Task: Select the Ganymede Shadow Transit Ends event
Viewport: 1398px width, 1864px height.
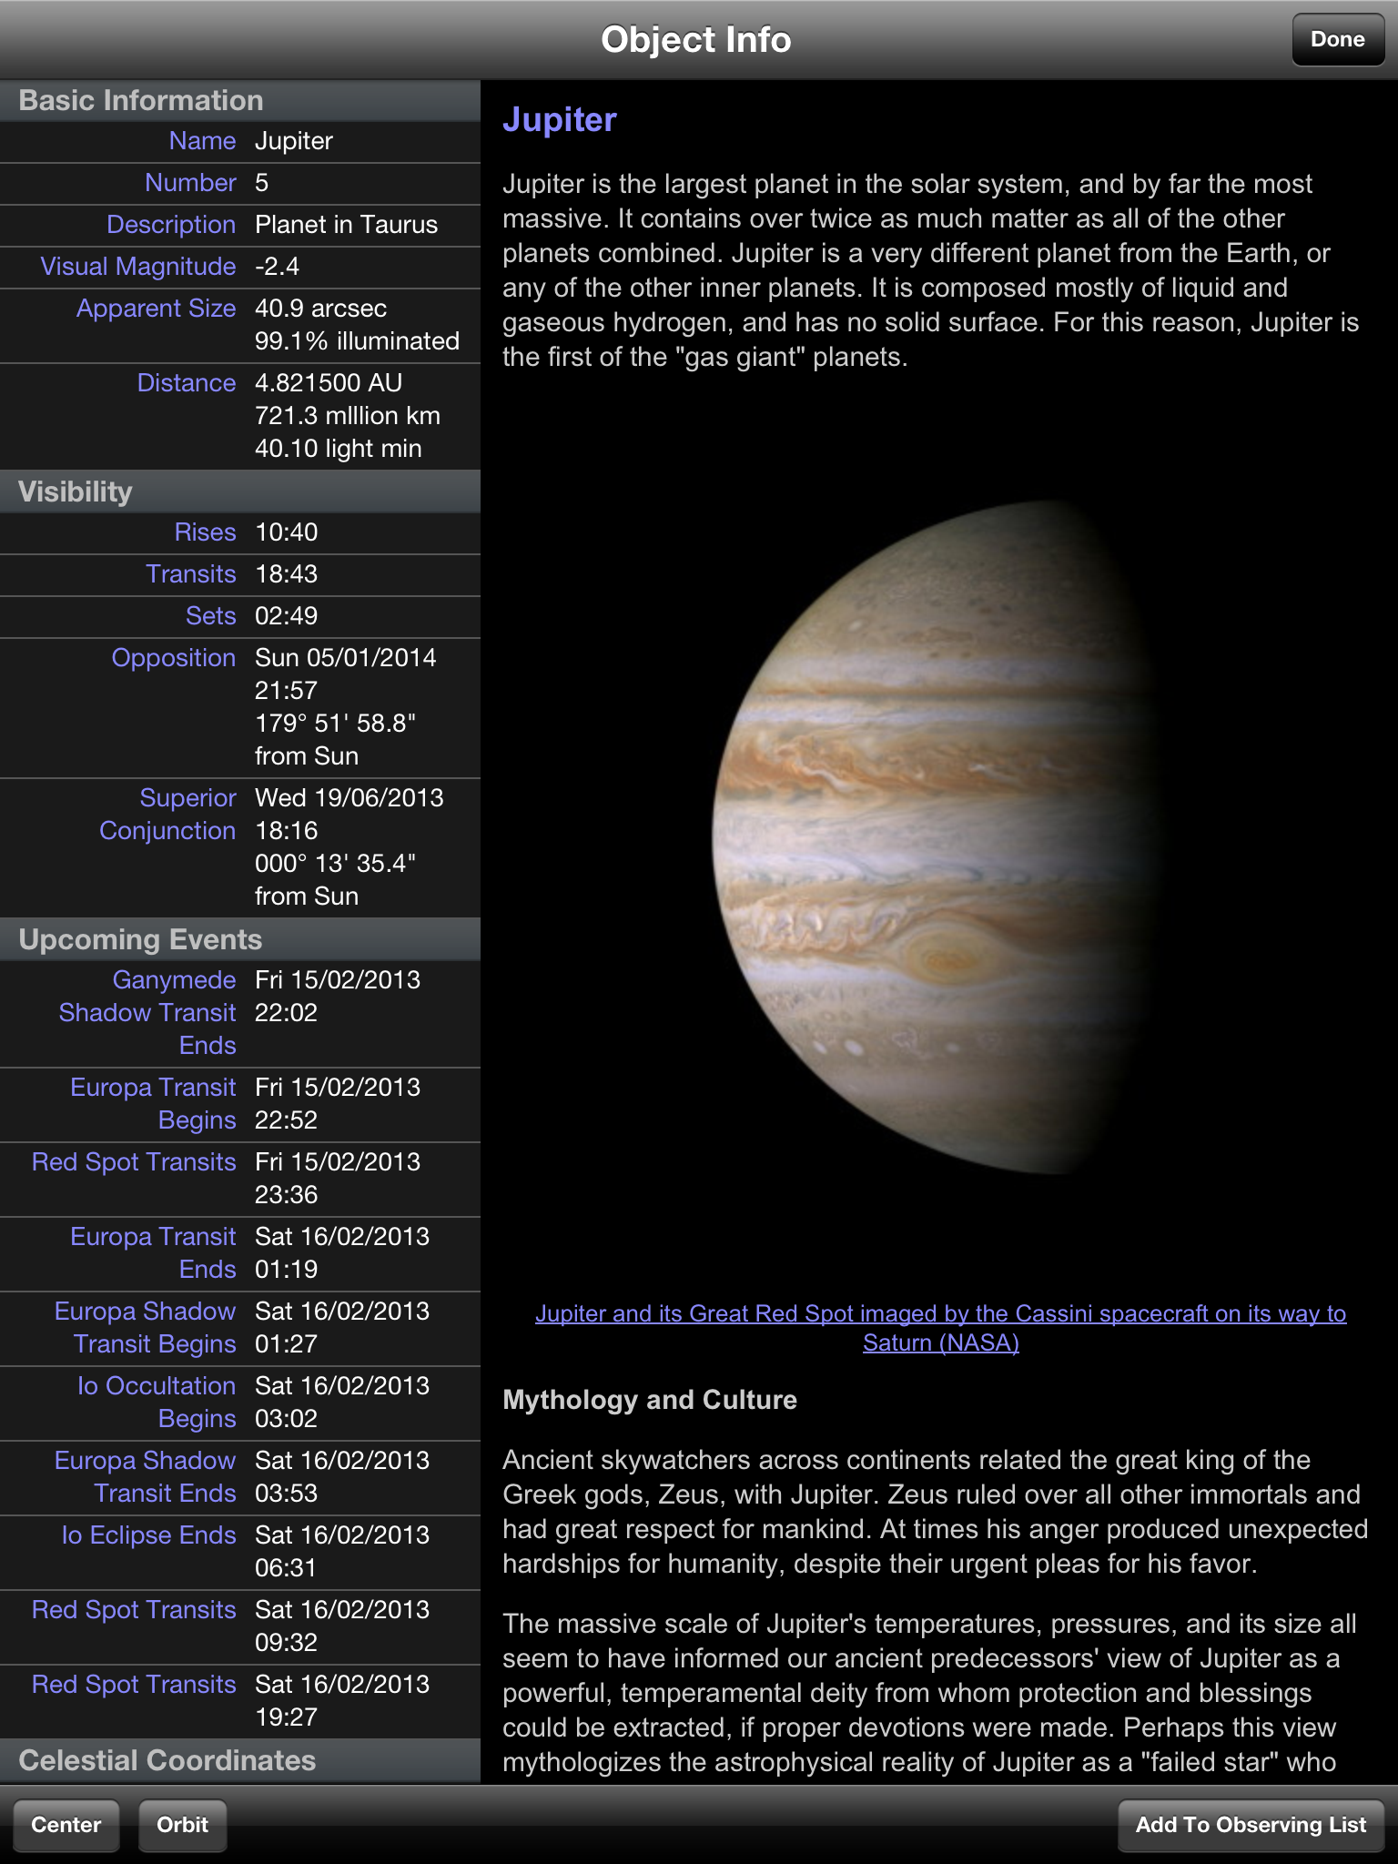Action: click(x=239, y=1013)
